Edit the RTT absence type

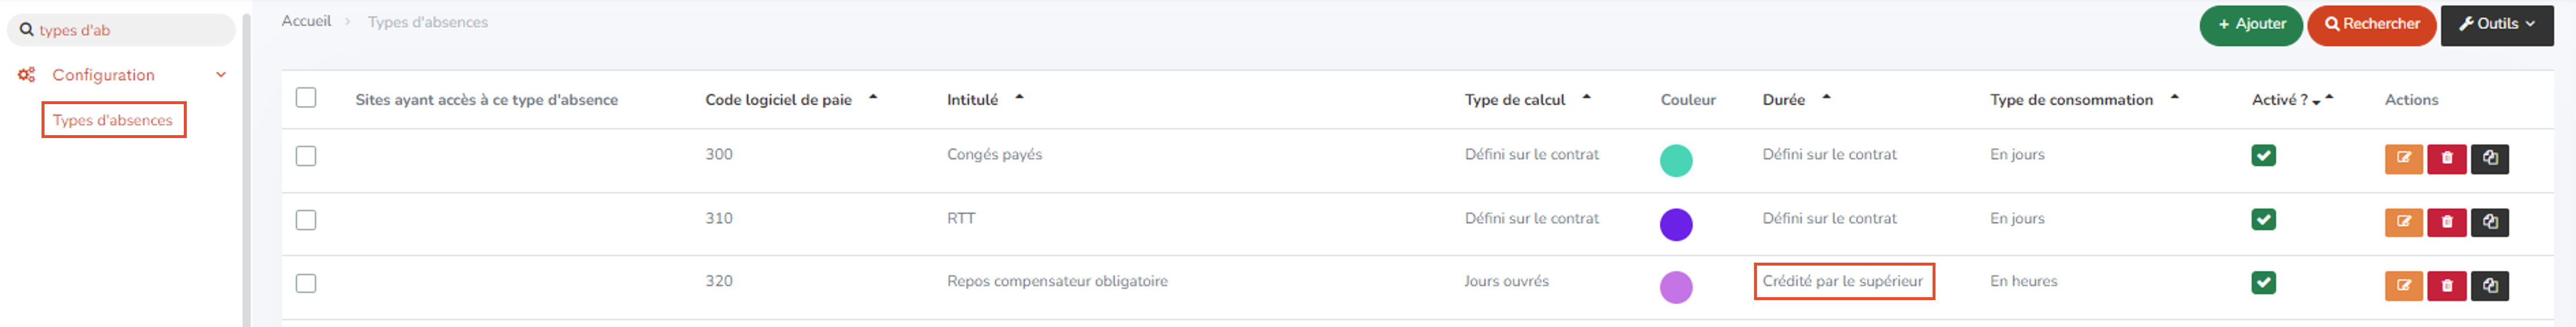click(2403, 222)
